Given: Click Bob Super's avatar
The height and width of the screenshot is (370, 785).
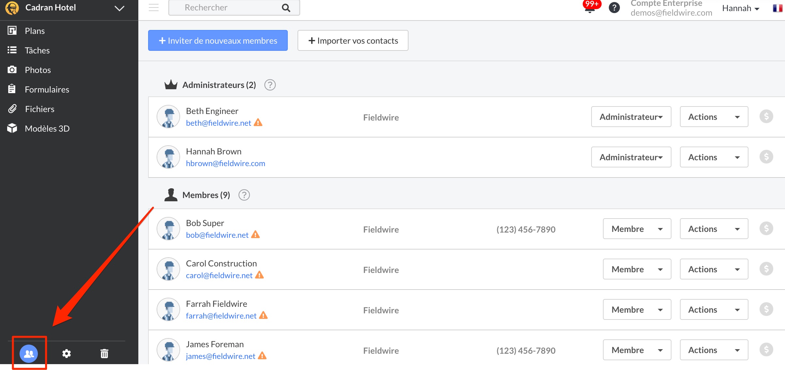Looking at the screenshot, I should click(168, 229).
